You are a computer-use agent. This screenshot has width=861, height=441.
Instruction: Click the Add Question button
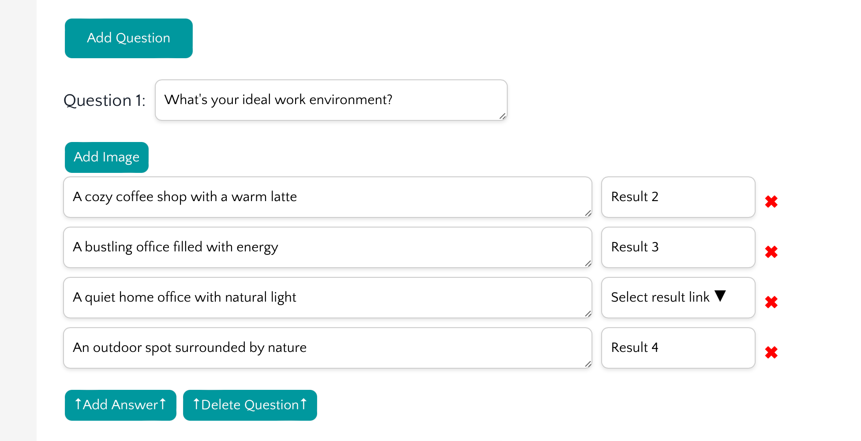(x=128, y=38)
